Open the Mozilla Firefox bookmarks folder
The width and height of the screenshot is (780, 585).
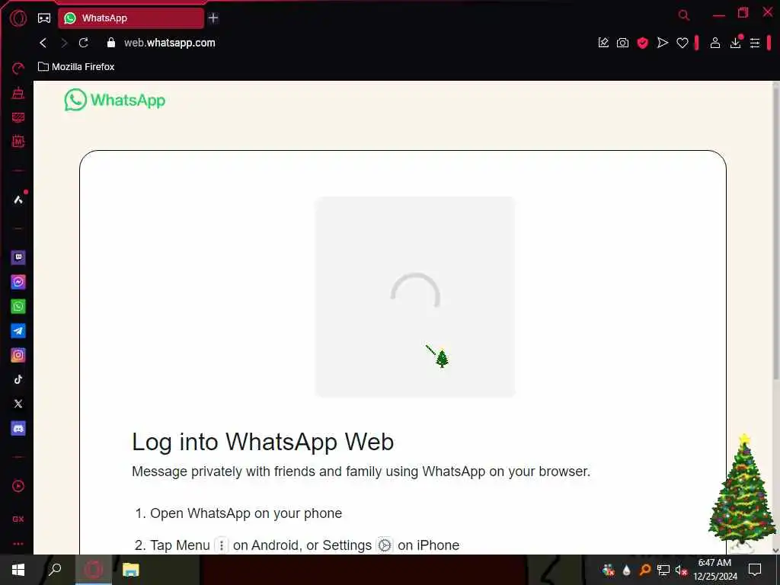[x=77, y=67]
